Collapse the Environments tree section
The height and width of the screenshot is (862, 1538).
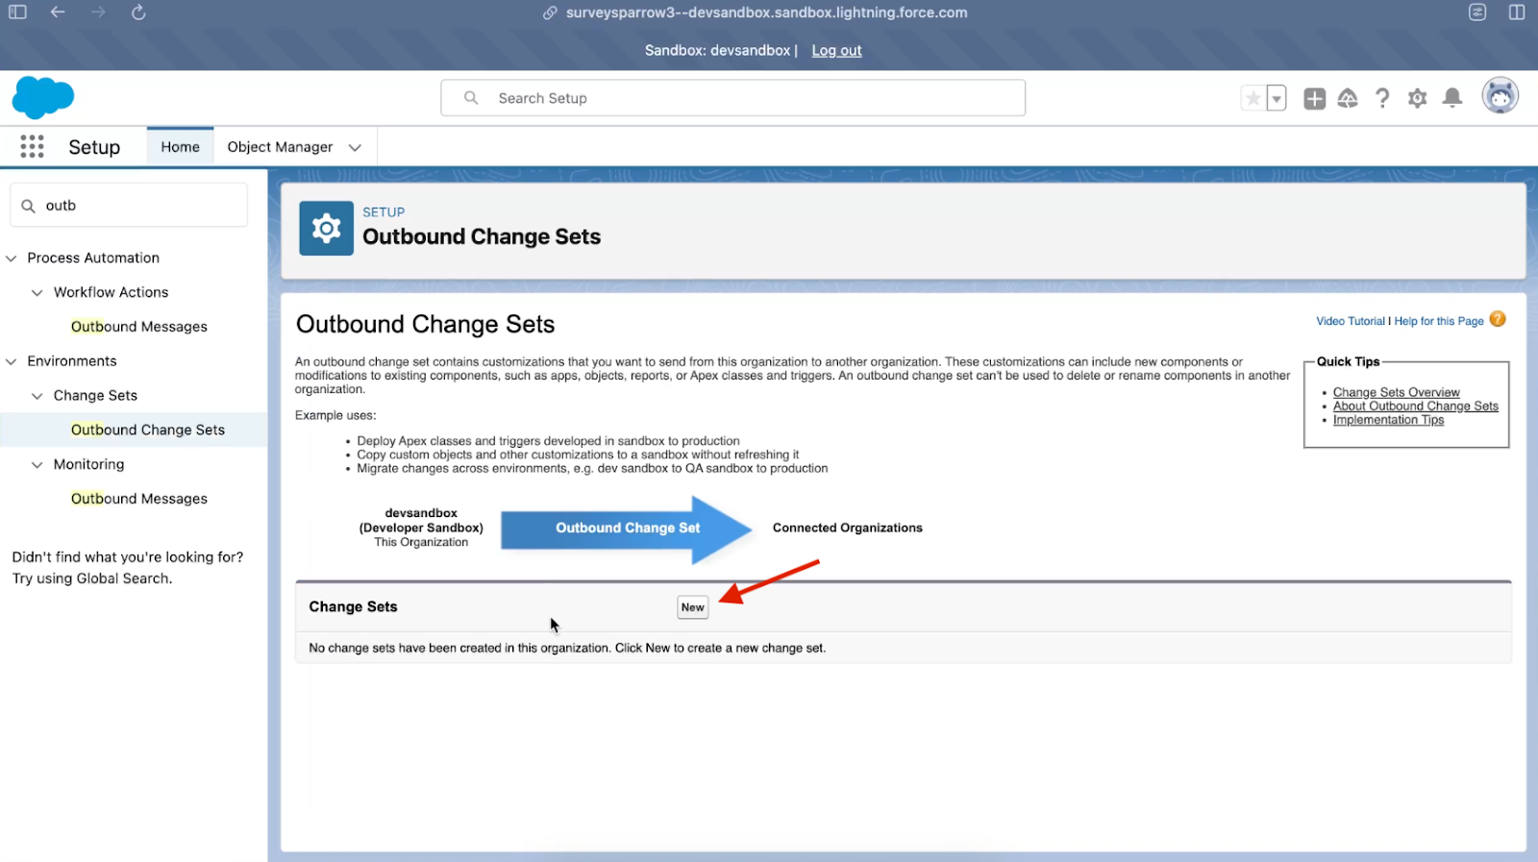click(12, 361)
